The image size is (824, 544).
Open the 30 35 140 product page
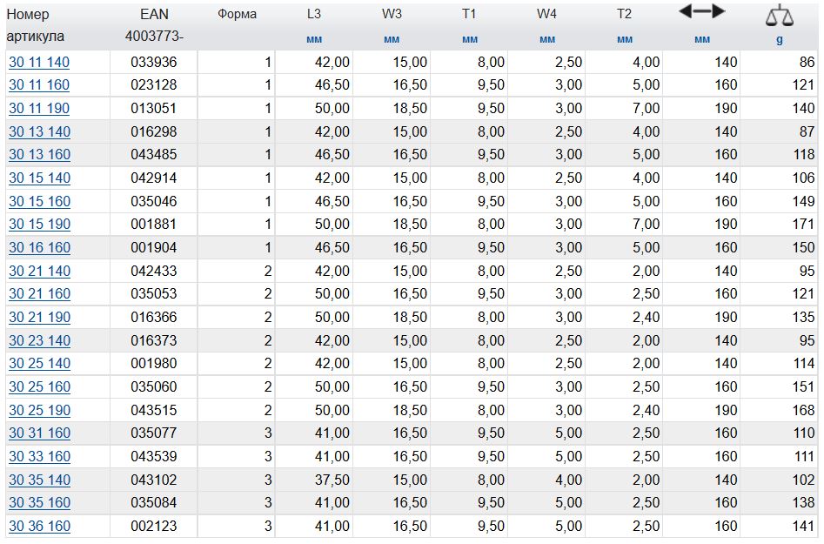(39, 480)
